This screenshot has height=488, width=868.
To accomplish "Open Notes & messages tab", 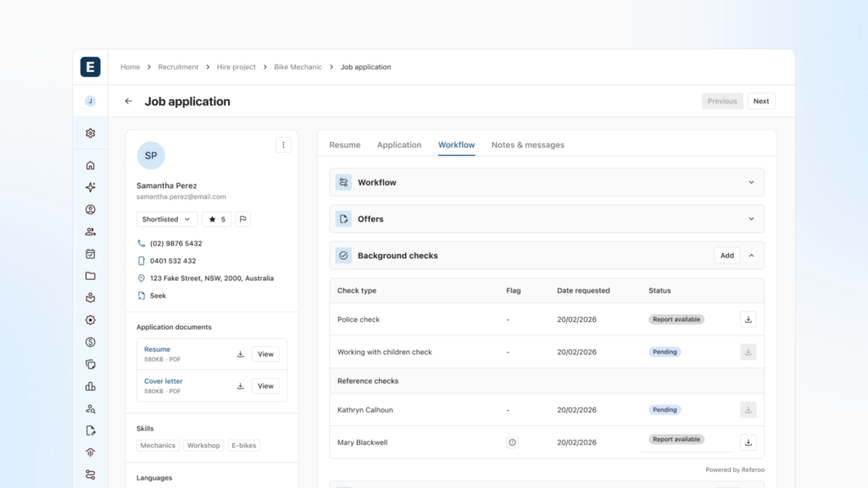I will tap(527, 145).
